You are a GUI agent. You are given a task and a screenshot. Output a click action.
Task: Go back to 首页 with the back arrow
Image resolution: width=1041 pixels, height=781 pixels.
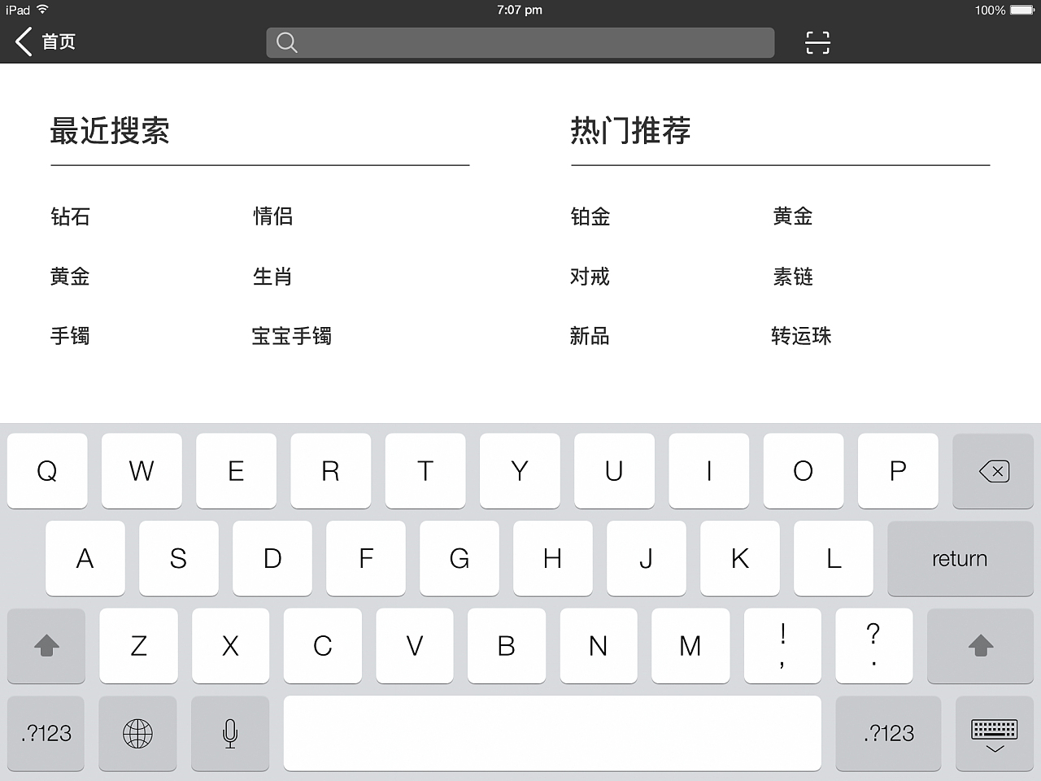[24, 41]
